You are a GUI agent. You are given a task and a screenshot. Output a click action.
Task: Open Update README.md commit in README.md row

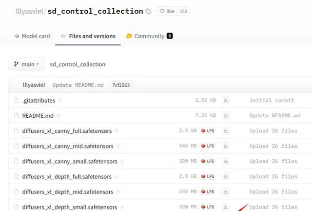(x=275, y=115)
